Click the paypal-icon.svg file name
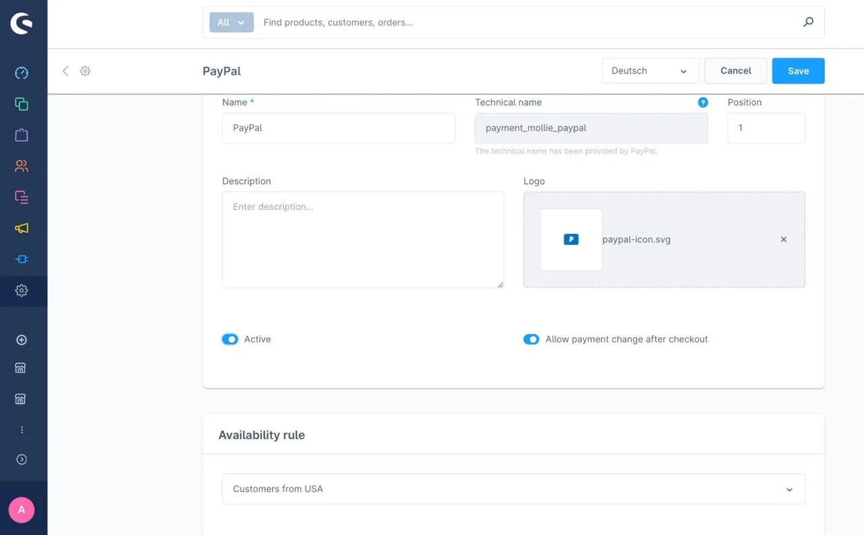Viewport: 864px width, 535px height. 637,240
